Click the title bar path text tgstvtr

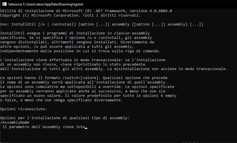(x=78, y=4)
